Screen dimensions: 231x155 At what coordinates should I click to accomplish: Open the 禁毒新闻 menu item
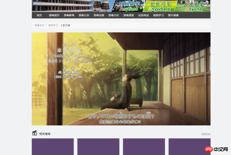click(69, 15)
